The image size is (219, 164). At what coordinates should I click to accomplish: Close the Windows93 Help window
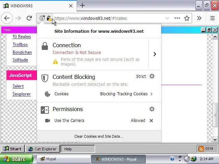pos(215,30)
